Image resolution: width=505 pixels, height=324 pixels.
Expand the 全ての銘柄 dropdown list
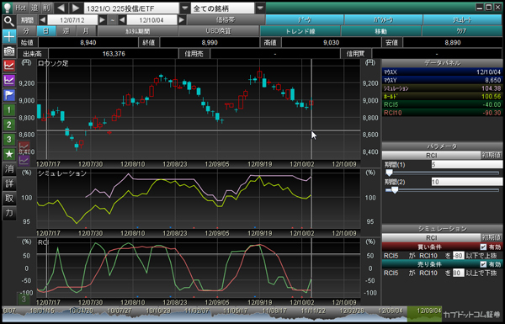[260, 8]
